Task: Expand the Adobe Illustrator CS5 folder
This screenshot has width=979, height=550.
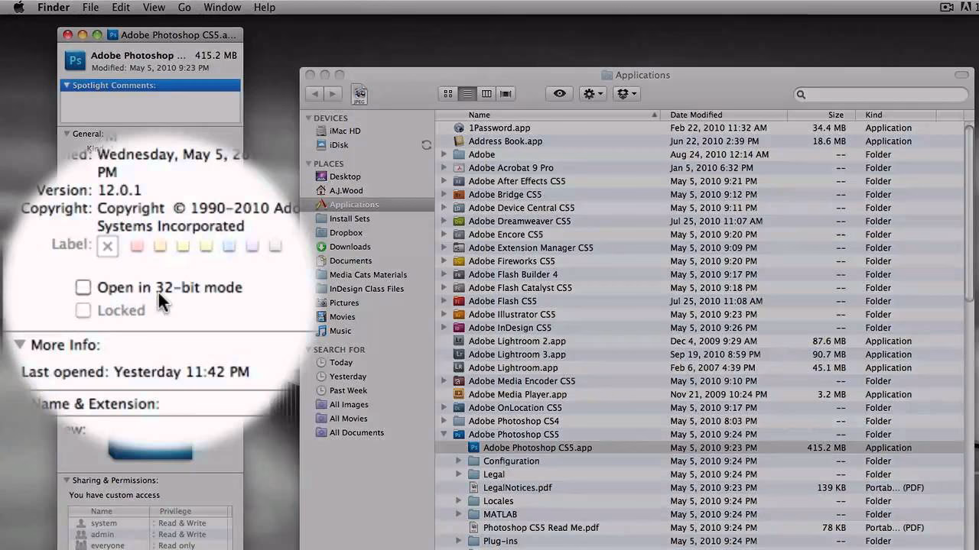Action: [444, 314]
